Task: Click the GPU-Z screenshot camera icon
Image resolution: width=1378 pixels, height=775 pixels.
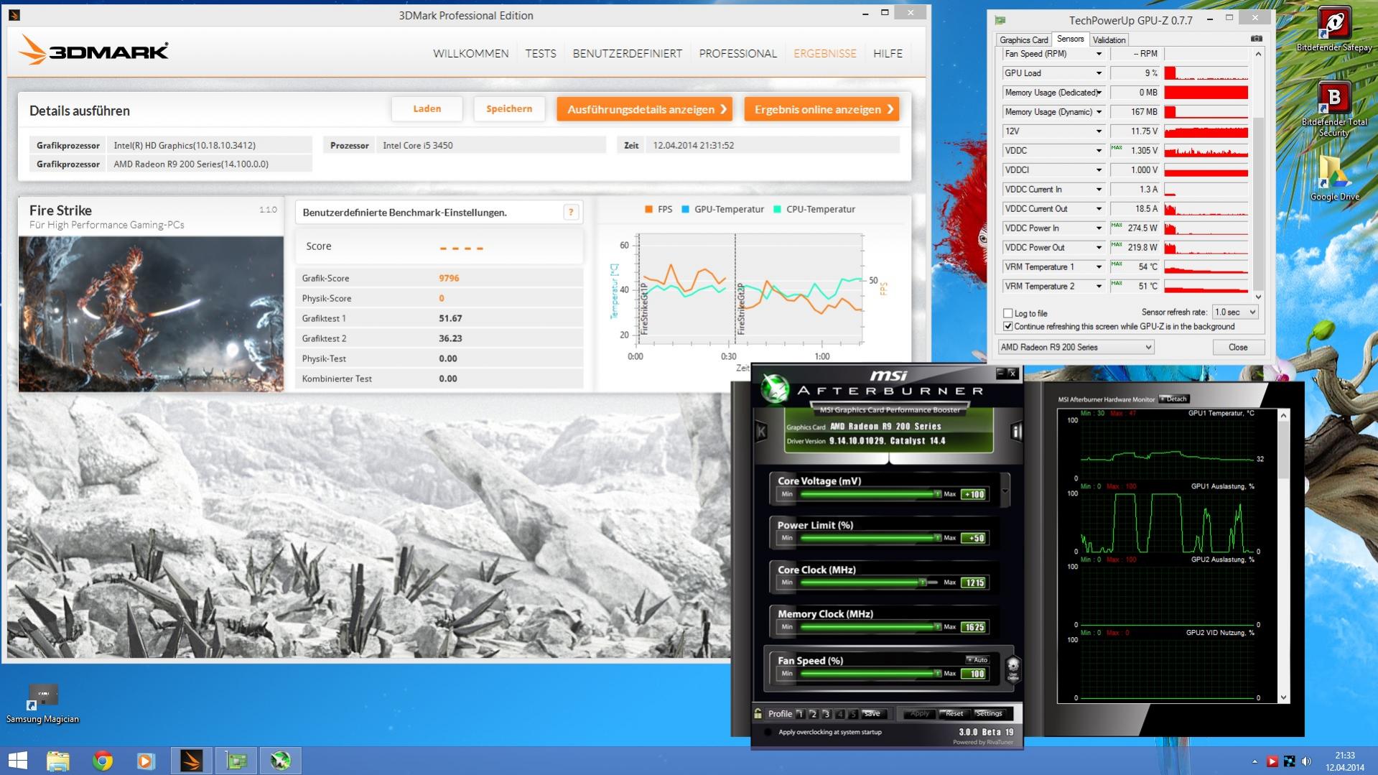Action: click(1256, 39)
